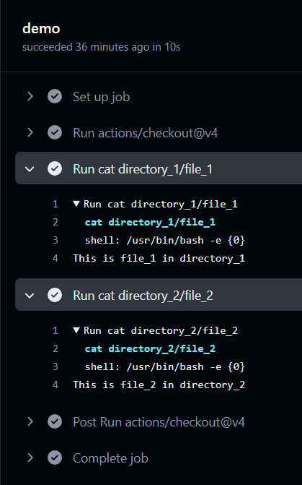Open the Post Run actions/checkout@v4 step label
Viewport: 302px width, 485px height.
[x=159, y=422]
